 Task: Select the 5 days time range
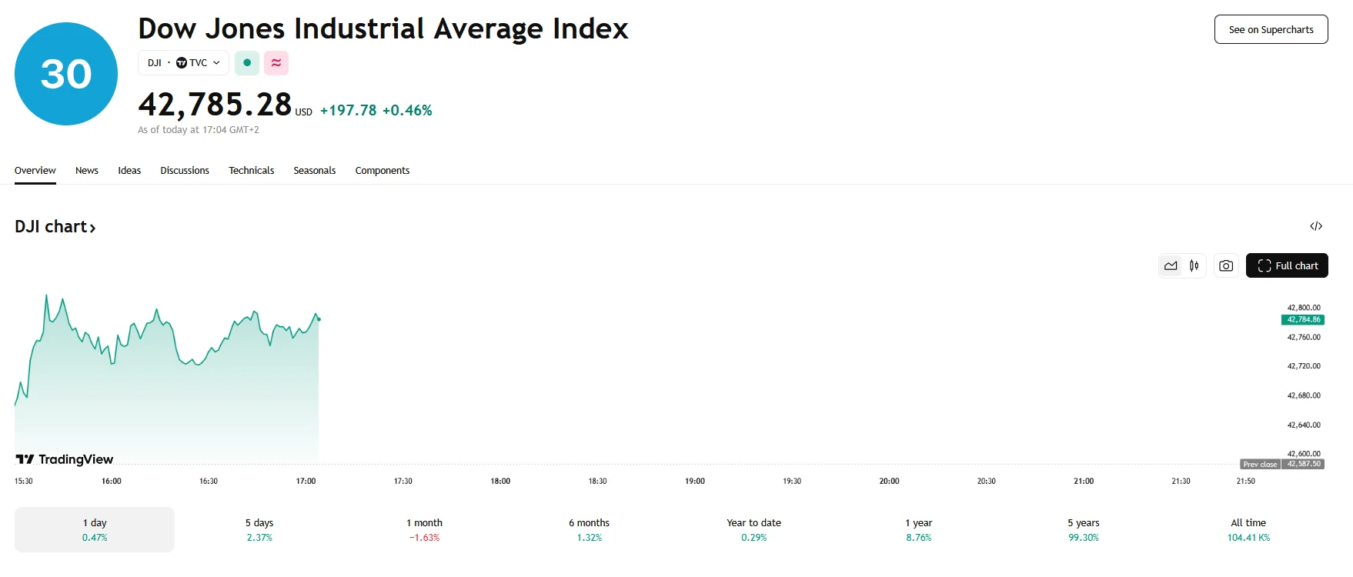tap(260, 529)
